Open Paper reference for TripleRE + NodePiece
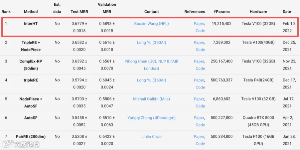The width and height of the screenshot is (300, 150). tap(199, 42)
